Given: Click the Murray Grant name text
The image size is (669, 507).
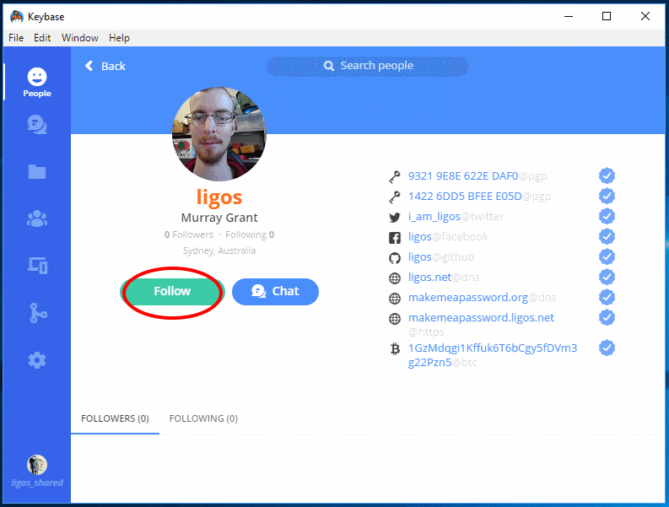Looking at the screenshot, I should pos(219,218).
